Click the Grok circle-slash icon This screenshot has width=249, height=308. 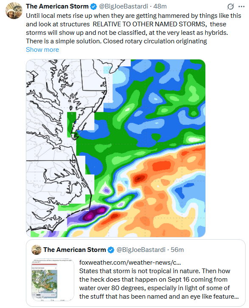point(231,6)
